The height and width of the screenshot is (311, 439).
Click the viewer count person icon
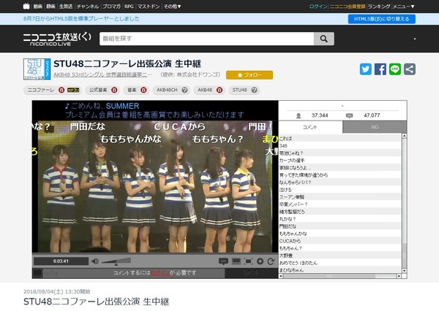(299, 115)
